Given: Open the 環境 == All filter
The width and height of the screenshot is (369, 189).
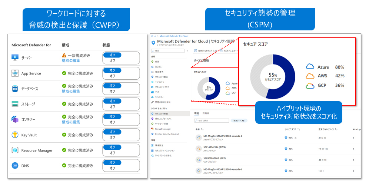Looking at the screenshot, I should (x=239, y=120).
